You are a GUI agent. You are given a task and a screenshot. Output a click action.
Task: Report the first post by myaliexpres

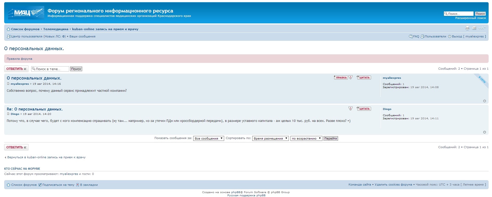pyautogui.click(x=351, y=77)
